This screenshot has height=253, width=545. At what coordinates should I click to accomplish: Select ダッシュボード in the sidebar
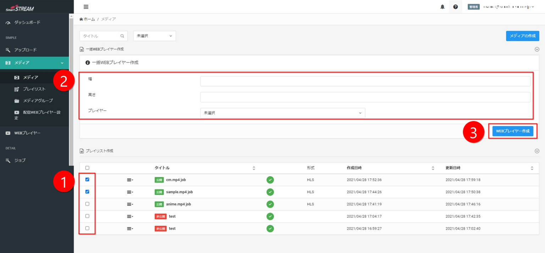point(27,22)
